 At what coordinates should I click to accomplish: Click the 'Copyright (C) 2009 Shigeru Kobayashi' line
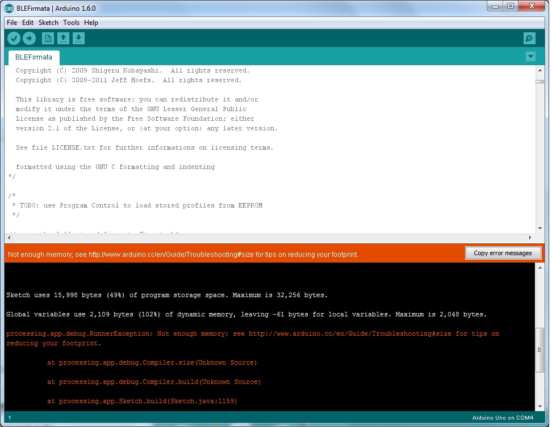[133, 71]
